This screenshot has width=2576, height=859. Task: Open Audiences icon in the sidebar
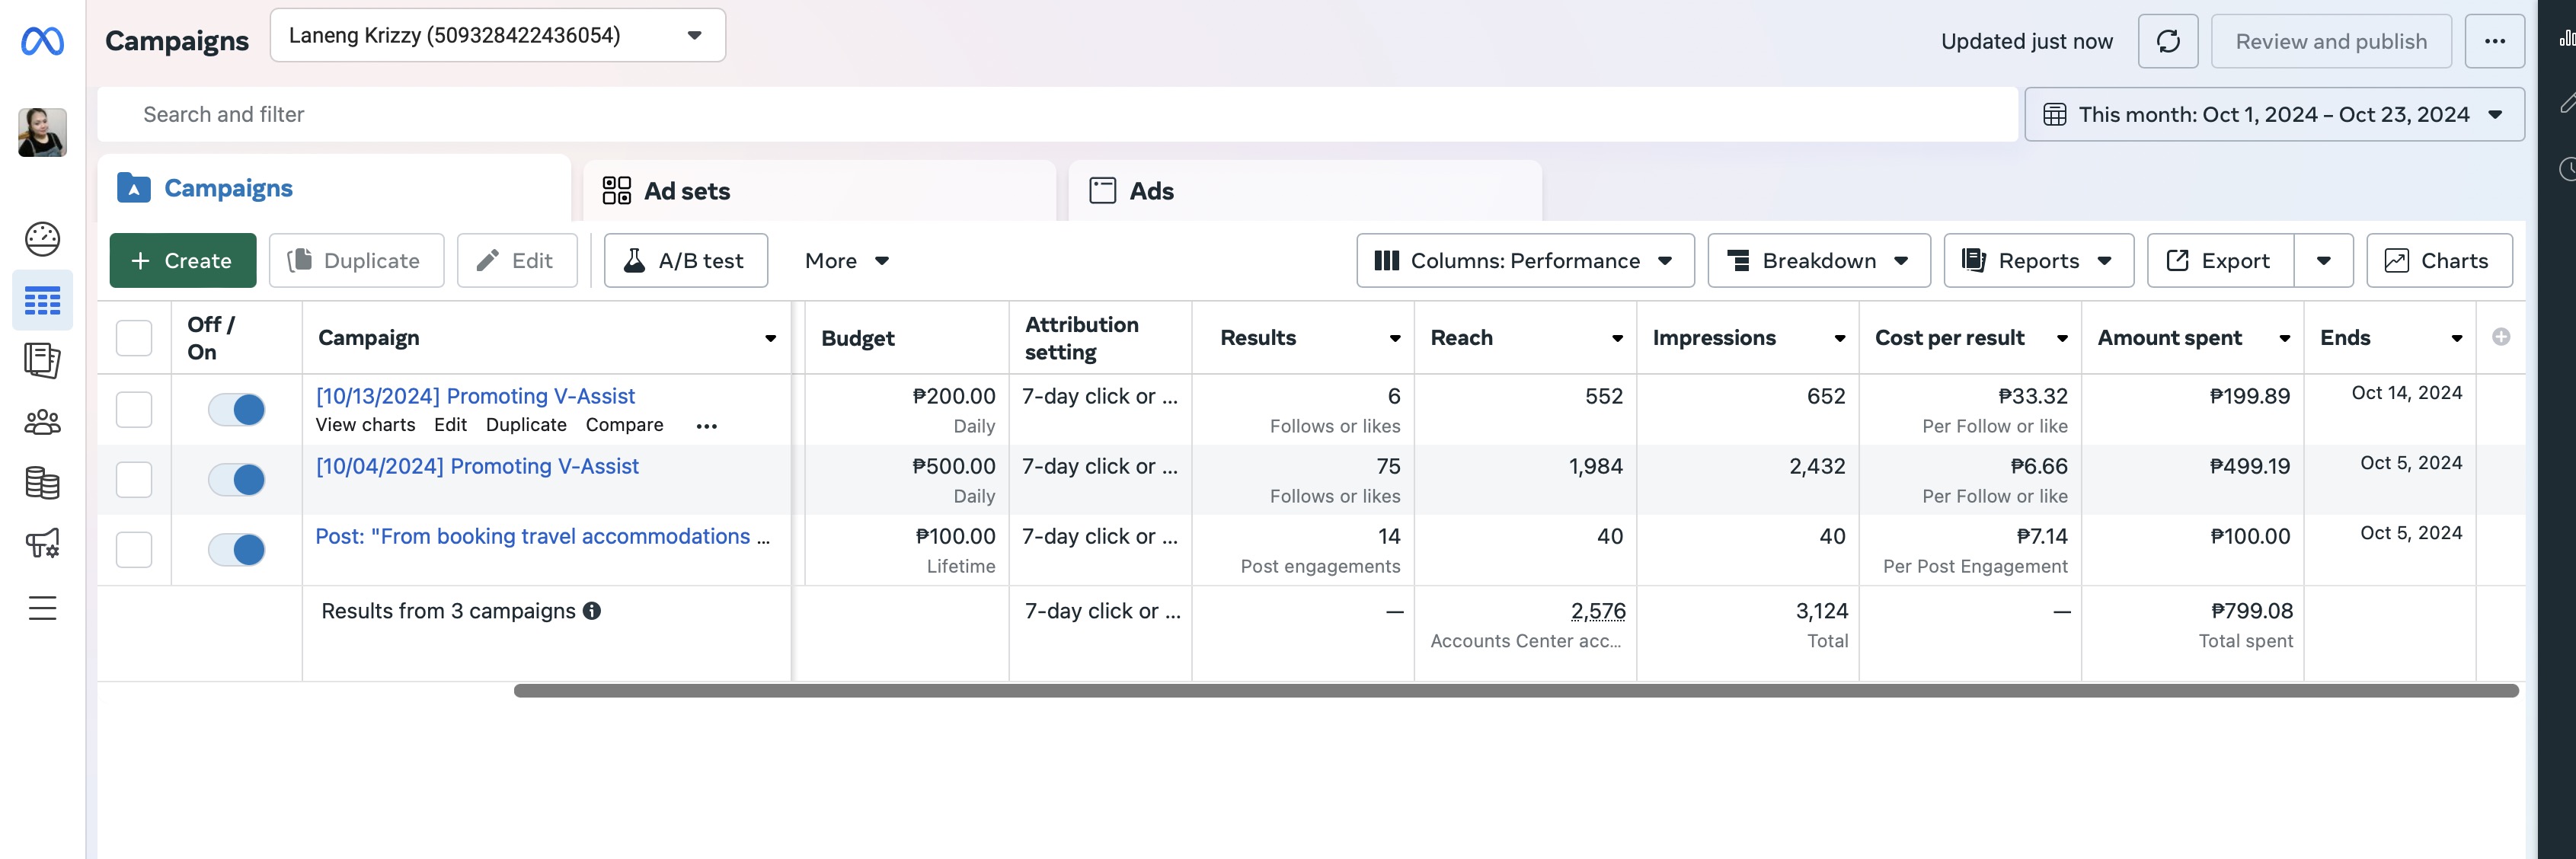point(42,422)
